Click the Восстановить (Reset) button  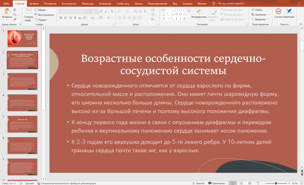pyautogui.click(x=45, y=15)
